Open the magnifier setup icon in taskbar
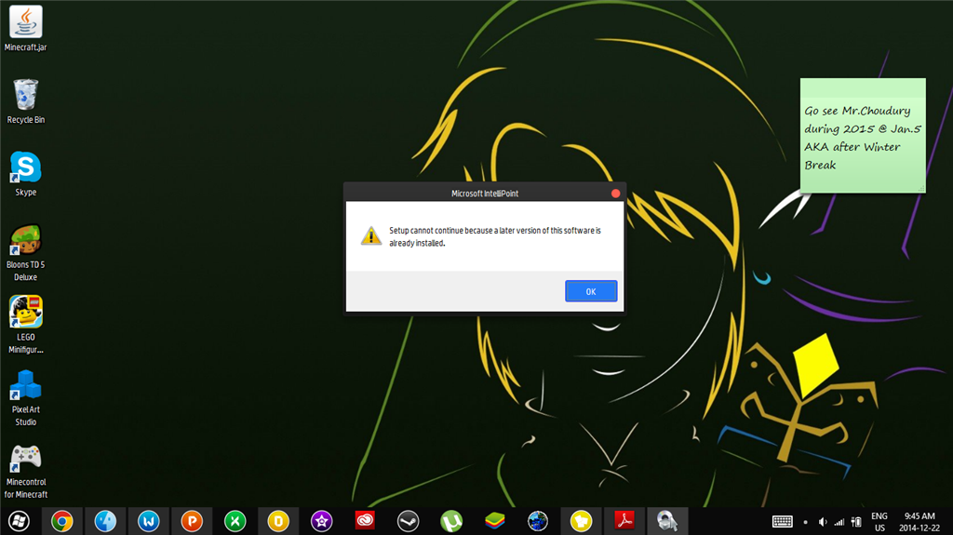Screen dimensions: 953x535 (667, 521)
